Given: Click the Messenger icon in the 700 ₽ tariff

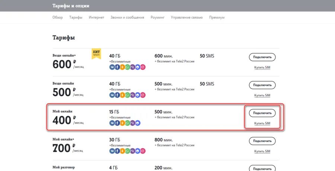Looking at the screenshot, I should [138, 151].
